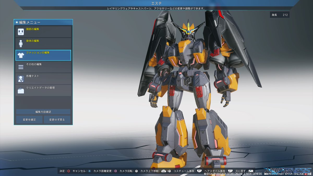This screenshot has width=313, height=176.
Task: Click the 編集メニュー panel title
Action: click(x=30, y=22)
